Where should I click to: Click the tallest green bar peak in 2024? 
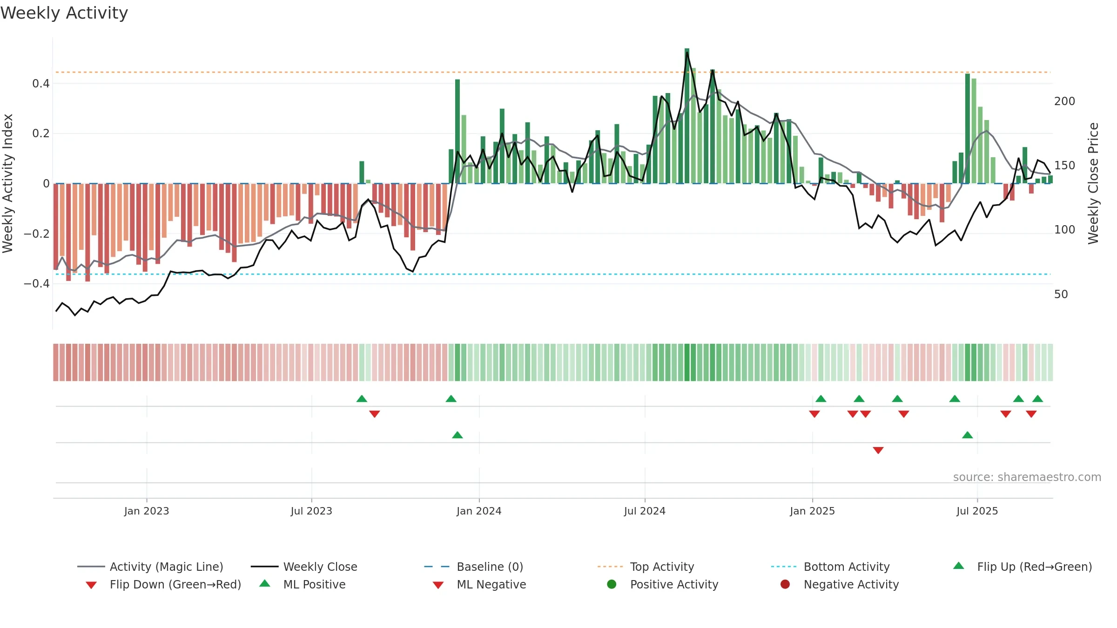687,115
